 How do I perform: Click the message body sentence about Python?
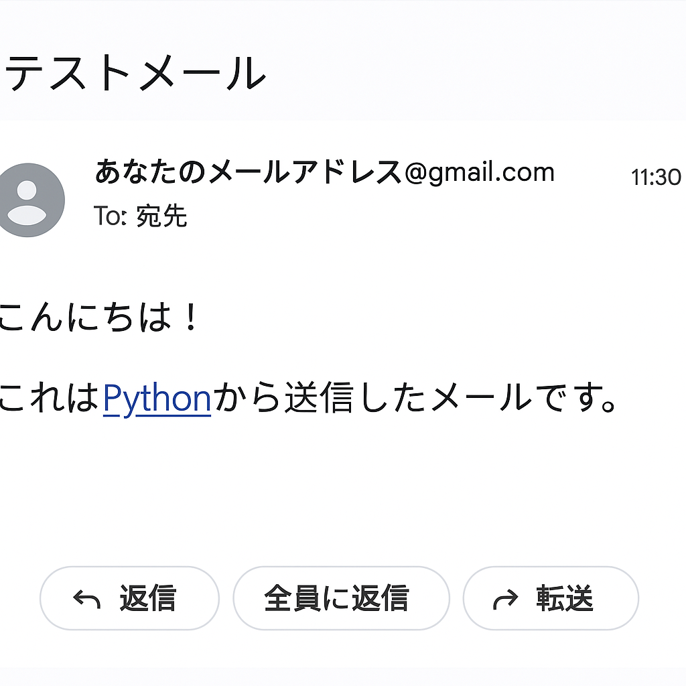(x=308, y=397)
